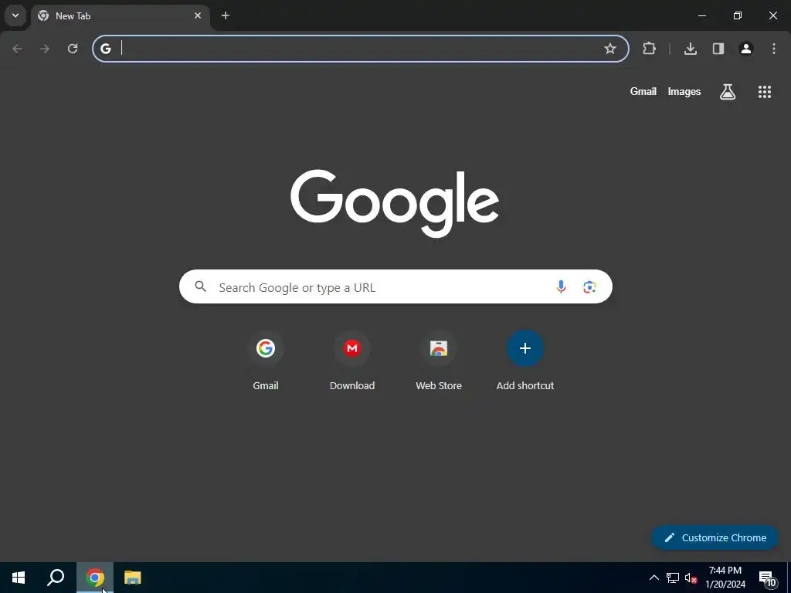
Task: Open the Extensions puzzle icon
Action: (649, 49)
